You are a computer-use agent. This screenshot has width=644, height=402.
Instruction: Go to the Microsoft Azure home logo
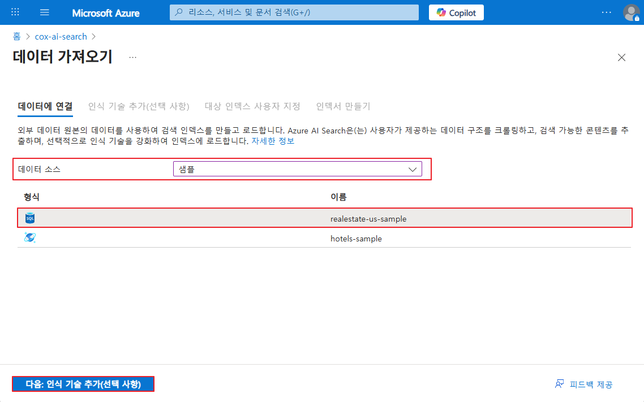106,13
